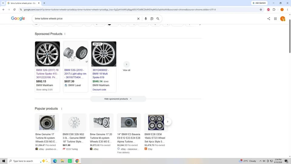This screenshot has width=291, height=164.
Task: Open Google account profile avatar
Action: point(283,19)
